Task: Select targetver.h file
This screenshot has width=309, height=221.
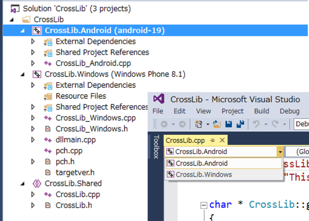Action: click(75, 173)
